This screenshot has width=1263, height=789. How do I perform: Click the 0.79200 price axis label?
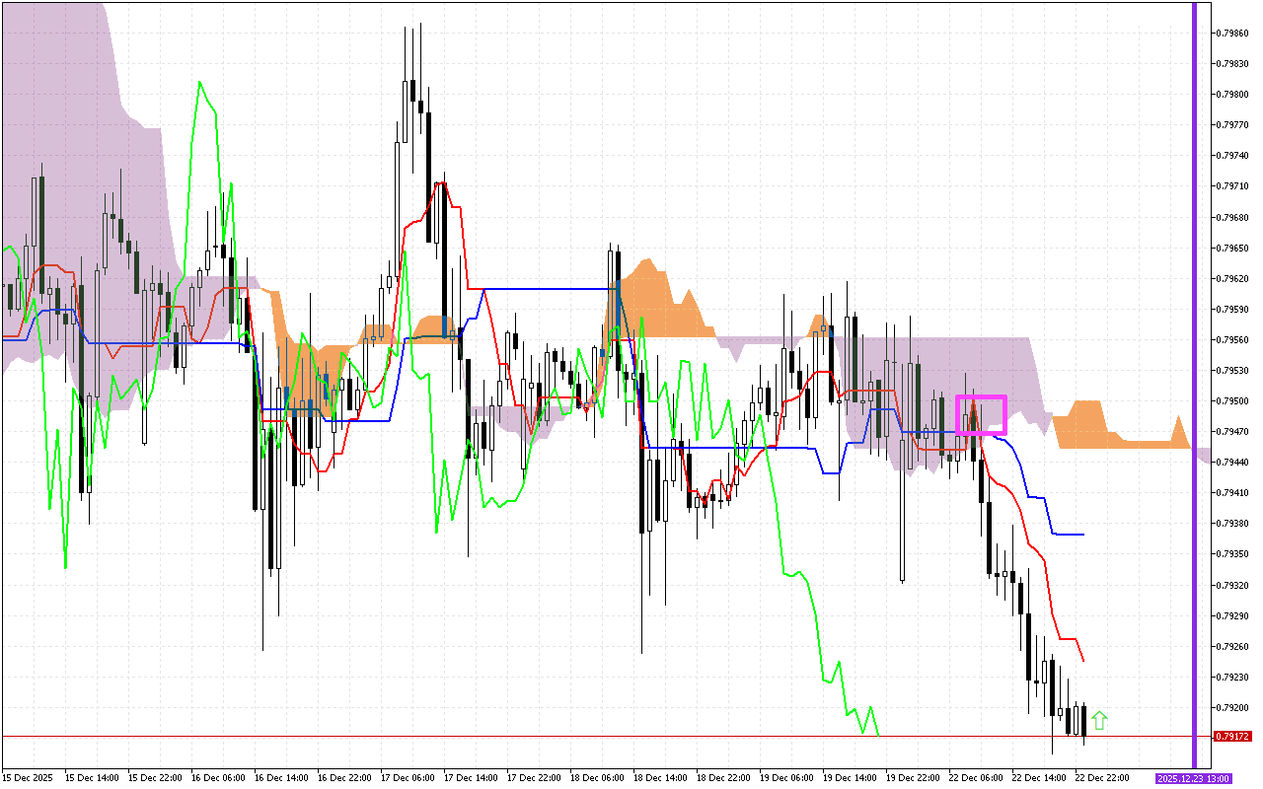point(1232,708)
